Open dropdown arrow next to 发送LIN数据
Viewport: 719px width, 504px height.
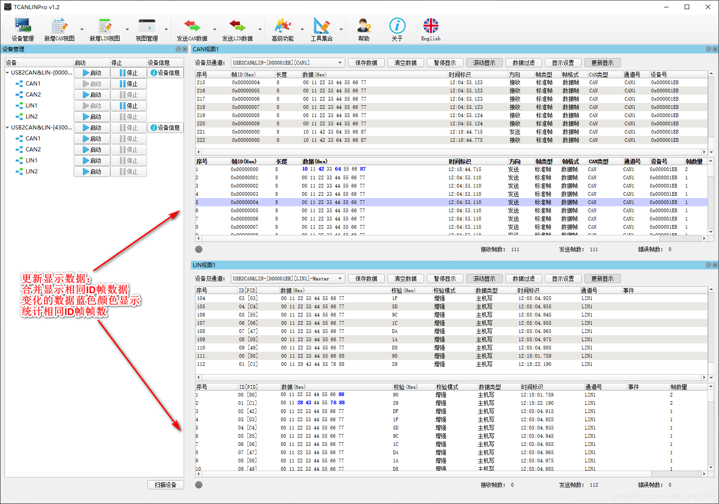click(x=260, y=30)
